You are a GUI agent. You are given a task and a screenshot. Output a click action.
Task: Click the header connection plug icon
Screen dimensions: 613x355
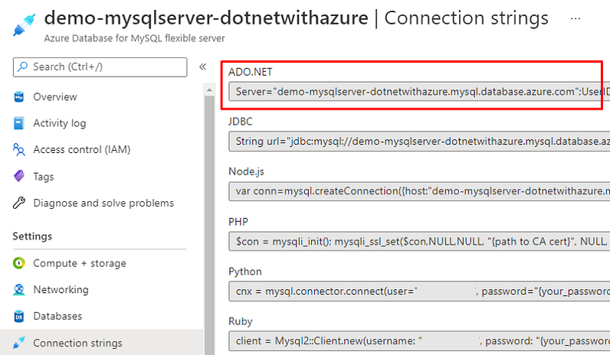pos(24,25)
